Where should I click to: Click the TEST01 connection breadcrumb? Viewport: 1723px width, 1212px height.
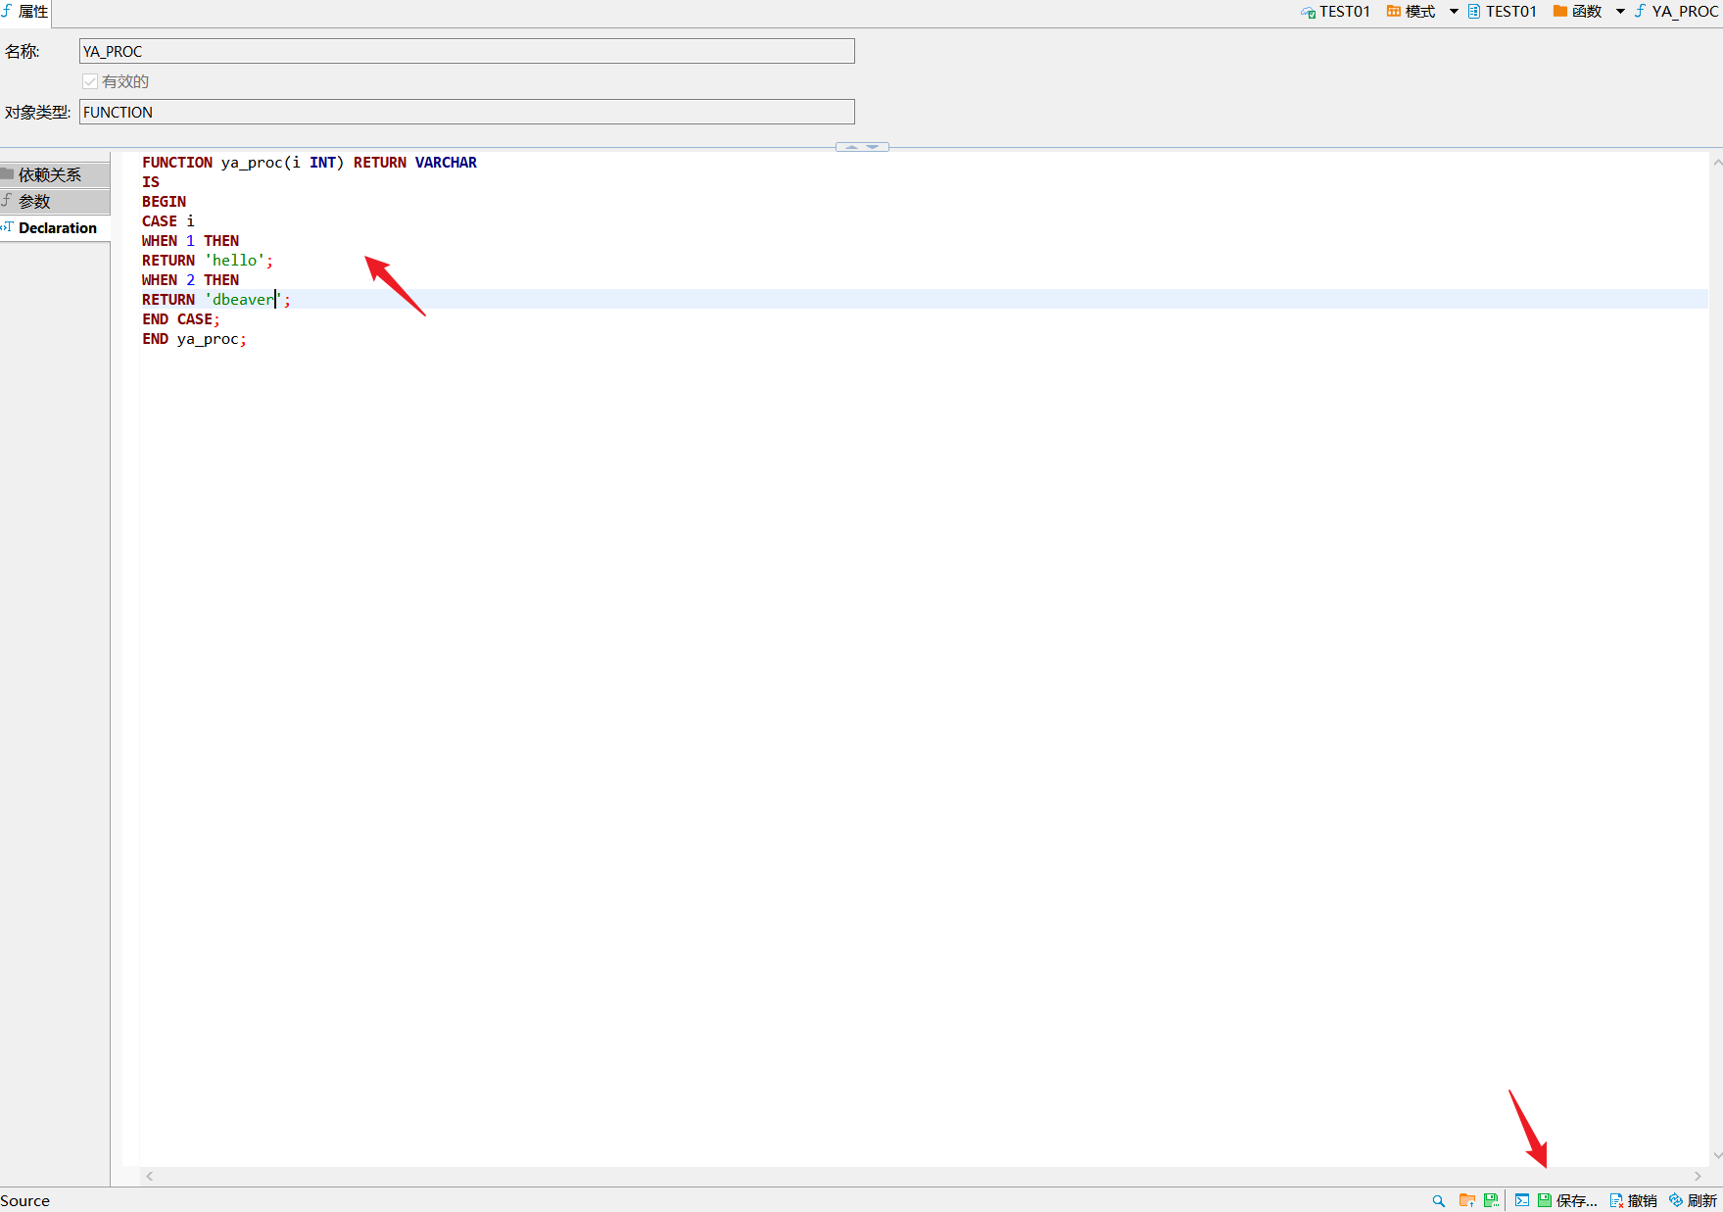click(x=1335, y=12)
